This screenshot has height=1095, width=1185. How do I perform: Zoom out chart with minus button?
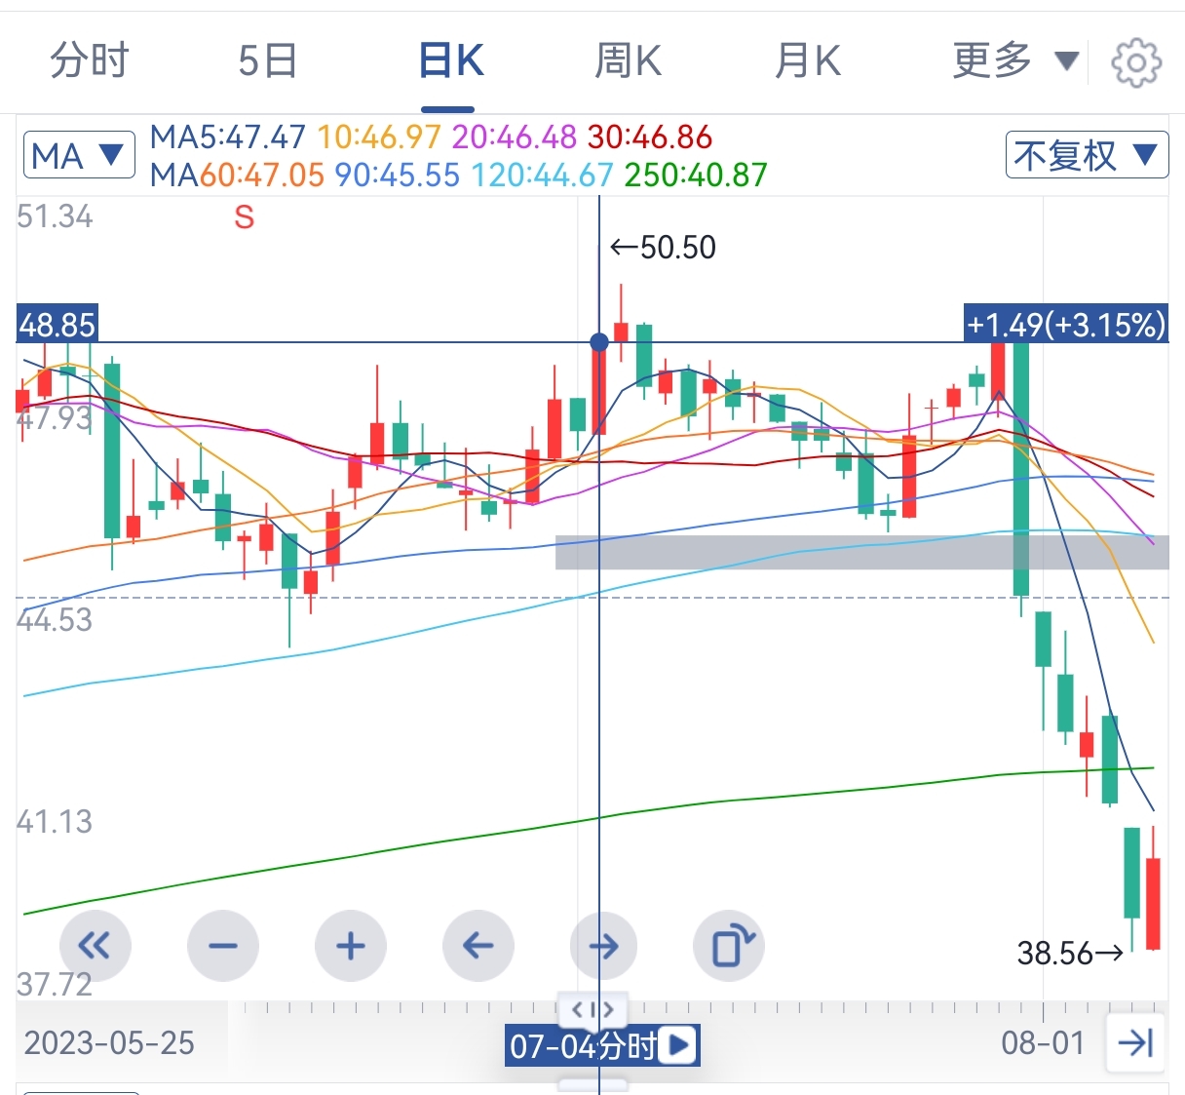222,945
